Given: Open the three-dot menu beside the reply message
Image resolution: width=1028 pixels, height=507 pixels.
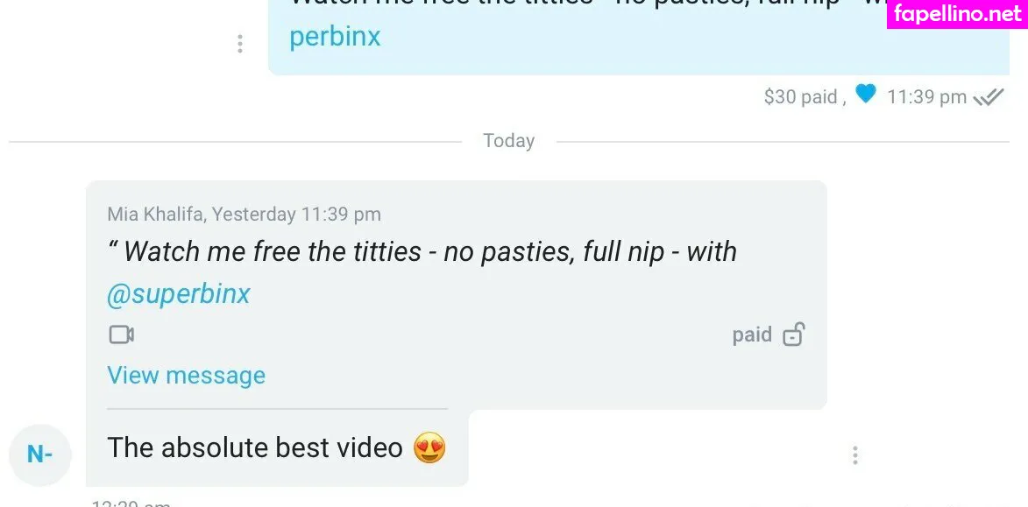Looking at the screenshot, I should coord(855,455).
